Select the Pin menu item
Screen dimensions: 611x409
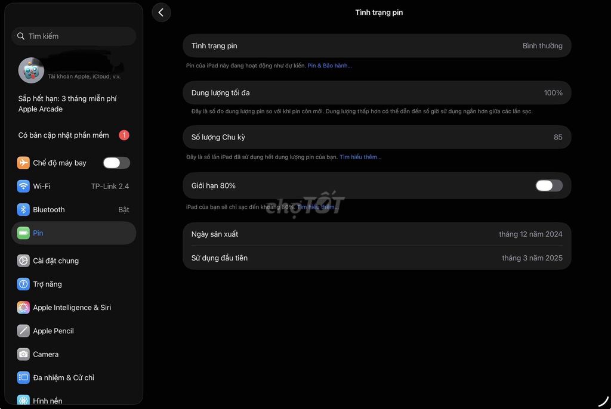pyautogui.click(x=73, y=233)
